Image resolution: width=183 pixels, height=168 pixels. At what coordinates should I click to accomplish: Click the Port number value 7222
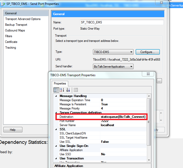(105, 121)
